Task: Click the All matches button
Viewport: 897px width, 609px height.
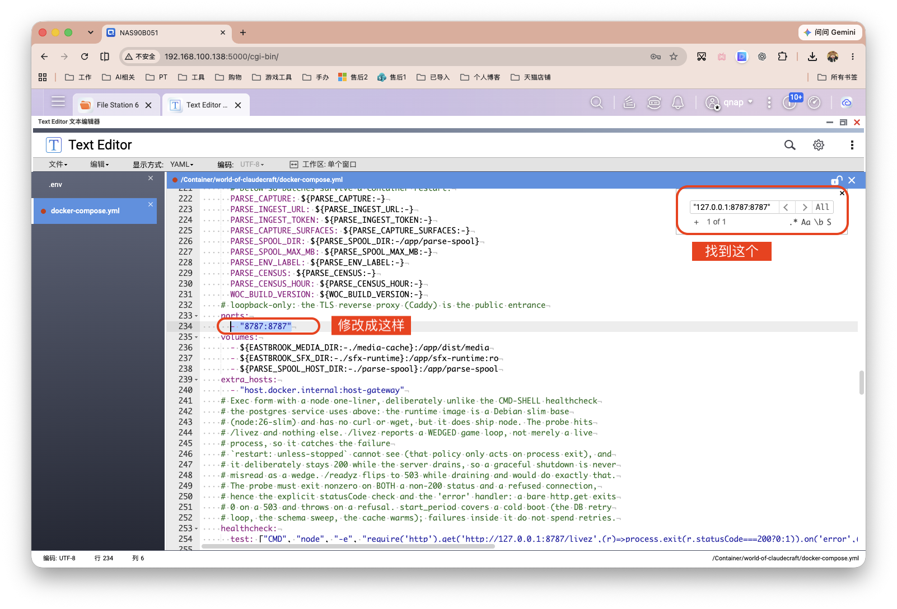Action: click(822, 207)
